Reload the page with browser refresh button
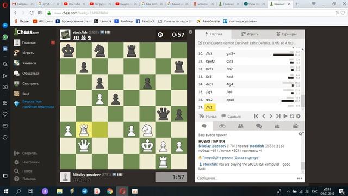348x196 pixels. click(32, 13)
